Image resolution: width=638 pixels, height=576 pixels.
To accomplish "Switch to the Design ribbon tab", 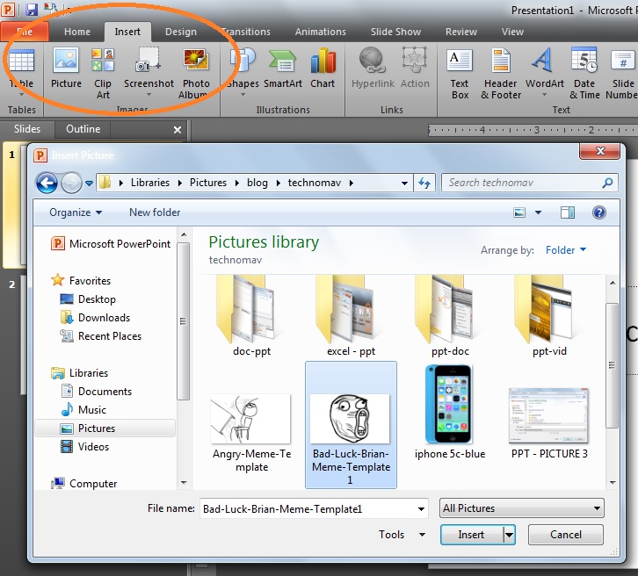I will (181, 32).
